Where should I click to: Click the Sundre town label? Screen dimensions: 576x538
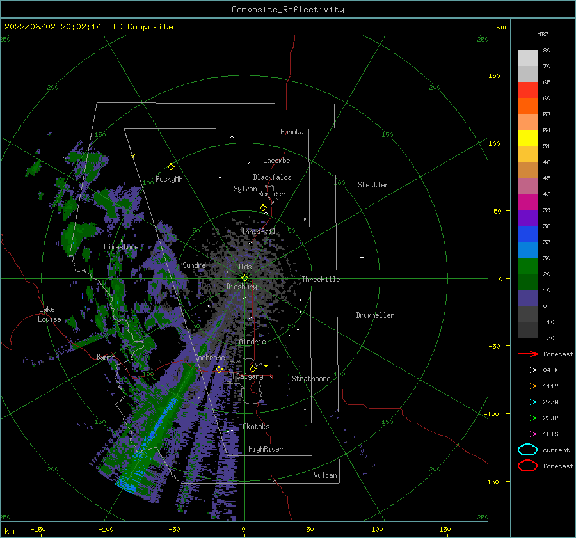click(194, 265)
